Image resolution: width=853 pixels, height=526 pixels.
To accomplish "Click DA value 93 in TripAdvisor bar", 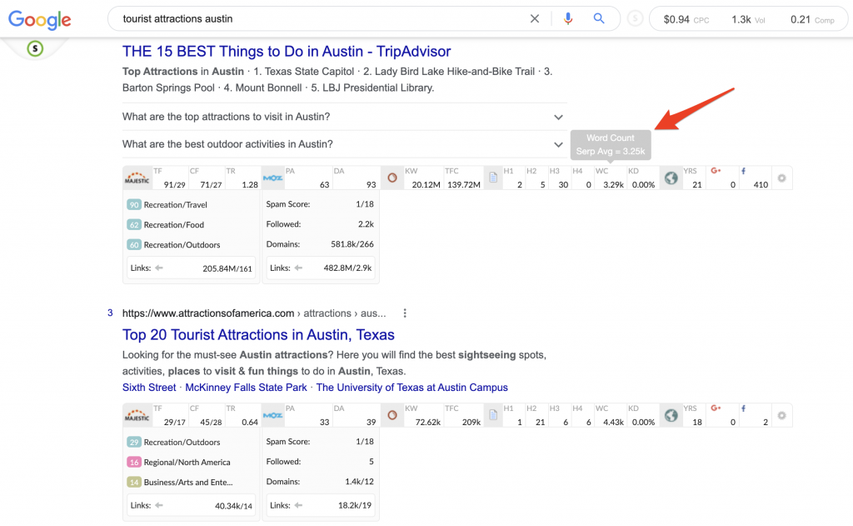I will [x=371, y=184].
